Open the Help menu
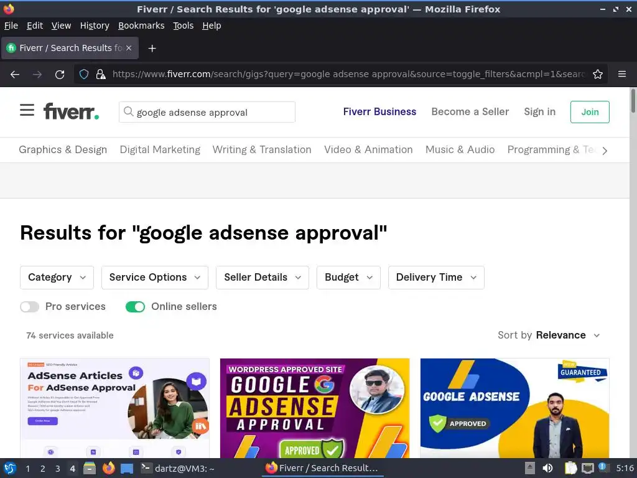The image size is (637, 478). click(x=212, y=26)
